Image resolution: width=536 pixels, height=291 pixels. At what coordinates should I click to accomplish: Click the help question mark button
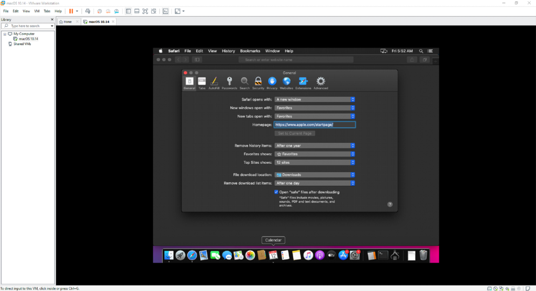pyautogui.click(x=389, y=205)
